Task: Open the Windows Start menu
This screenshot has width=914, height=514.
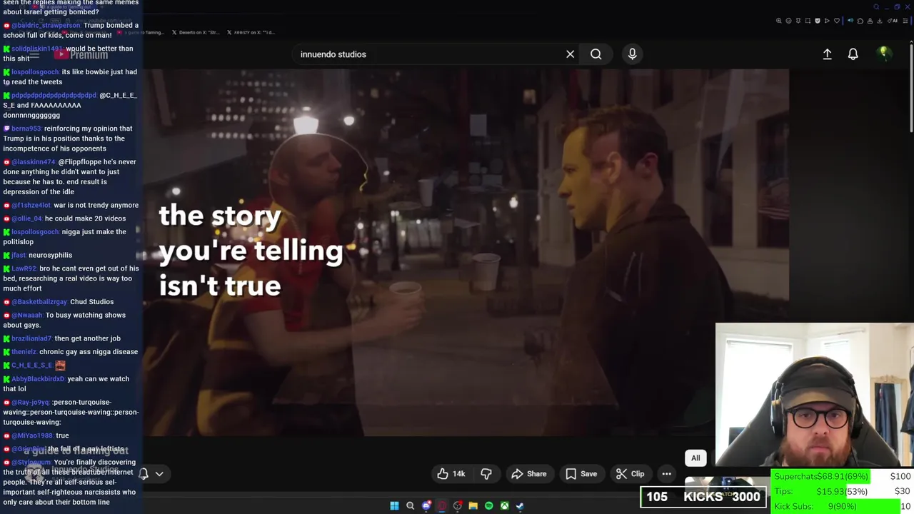Action: 394,505
